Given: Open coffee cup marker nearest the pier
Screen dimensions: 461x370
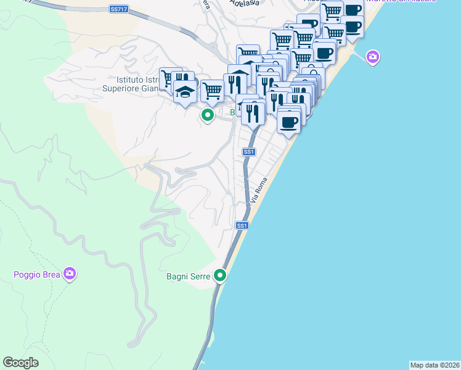Looking at the screenshot, I should click(x=353, y=28).
